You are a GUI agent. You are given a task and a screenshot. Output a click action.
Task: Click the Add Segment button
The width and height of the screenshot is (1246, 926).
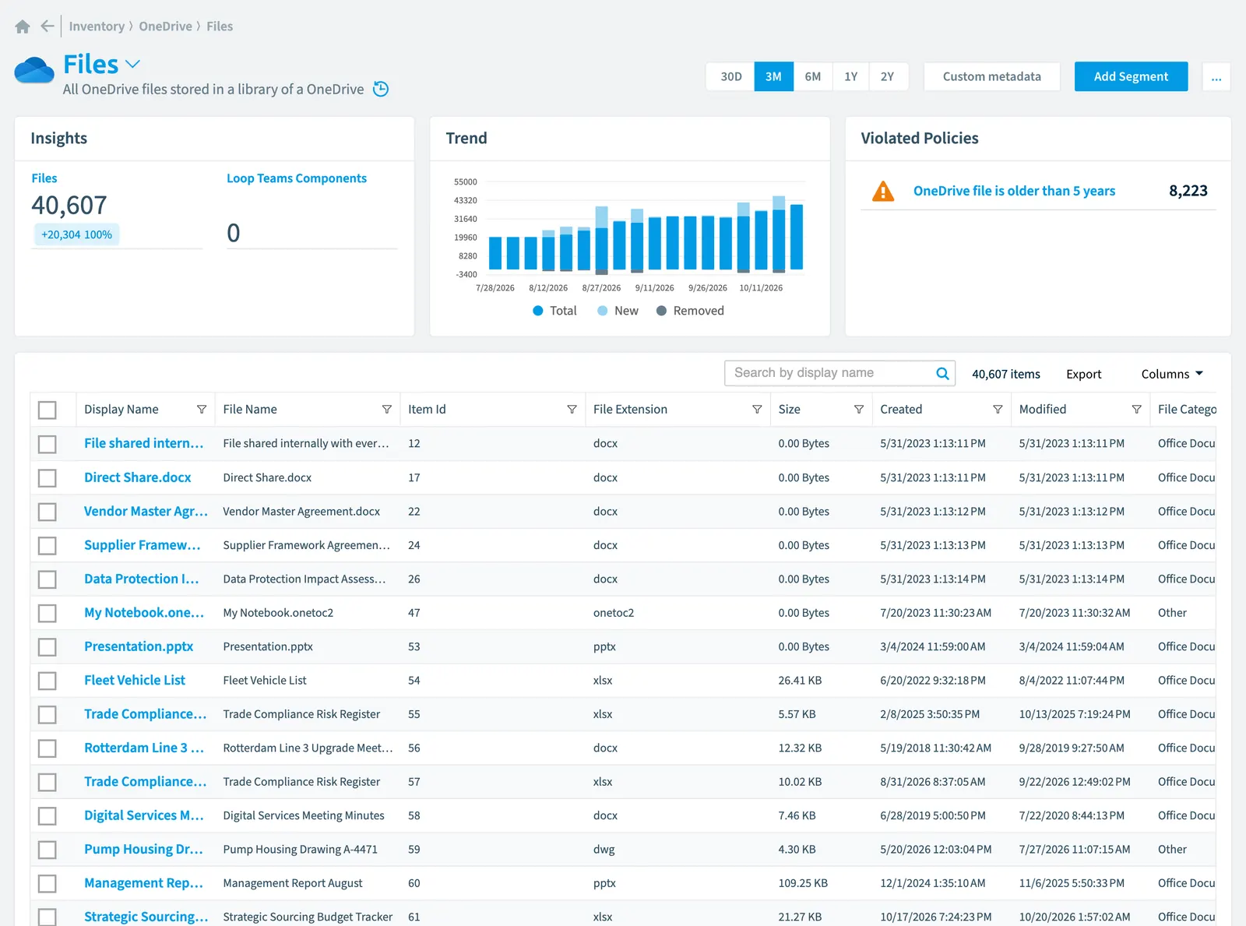coord(1131,76)
